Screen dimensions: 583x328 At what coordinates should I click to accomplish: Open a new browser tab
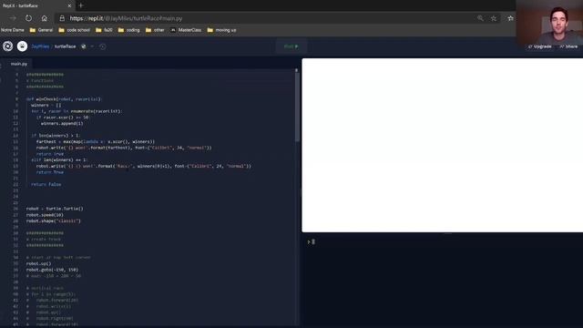81,5
